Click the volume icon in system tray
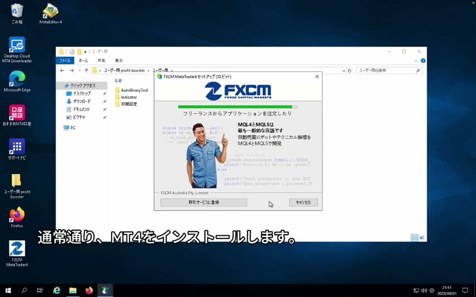Screen dimensions: 476x297 coord(424,290)
